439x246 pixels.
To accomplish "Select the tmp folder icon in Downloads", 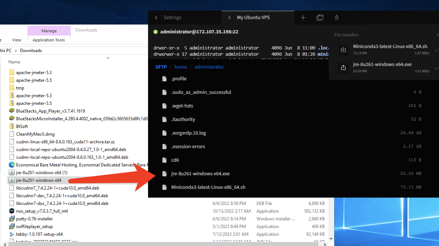I will (12, 88).
